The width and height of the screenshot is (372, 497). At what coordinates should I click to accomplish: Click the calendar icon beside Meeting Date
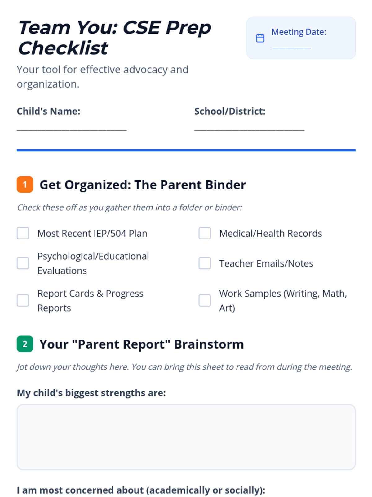[260, 38]
